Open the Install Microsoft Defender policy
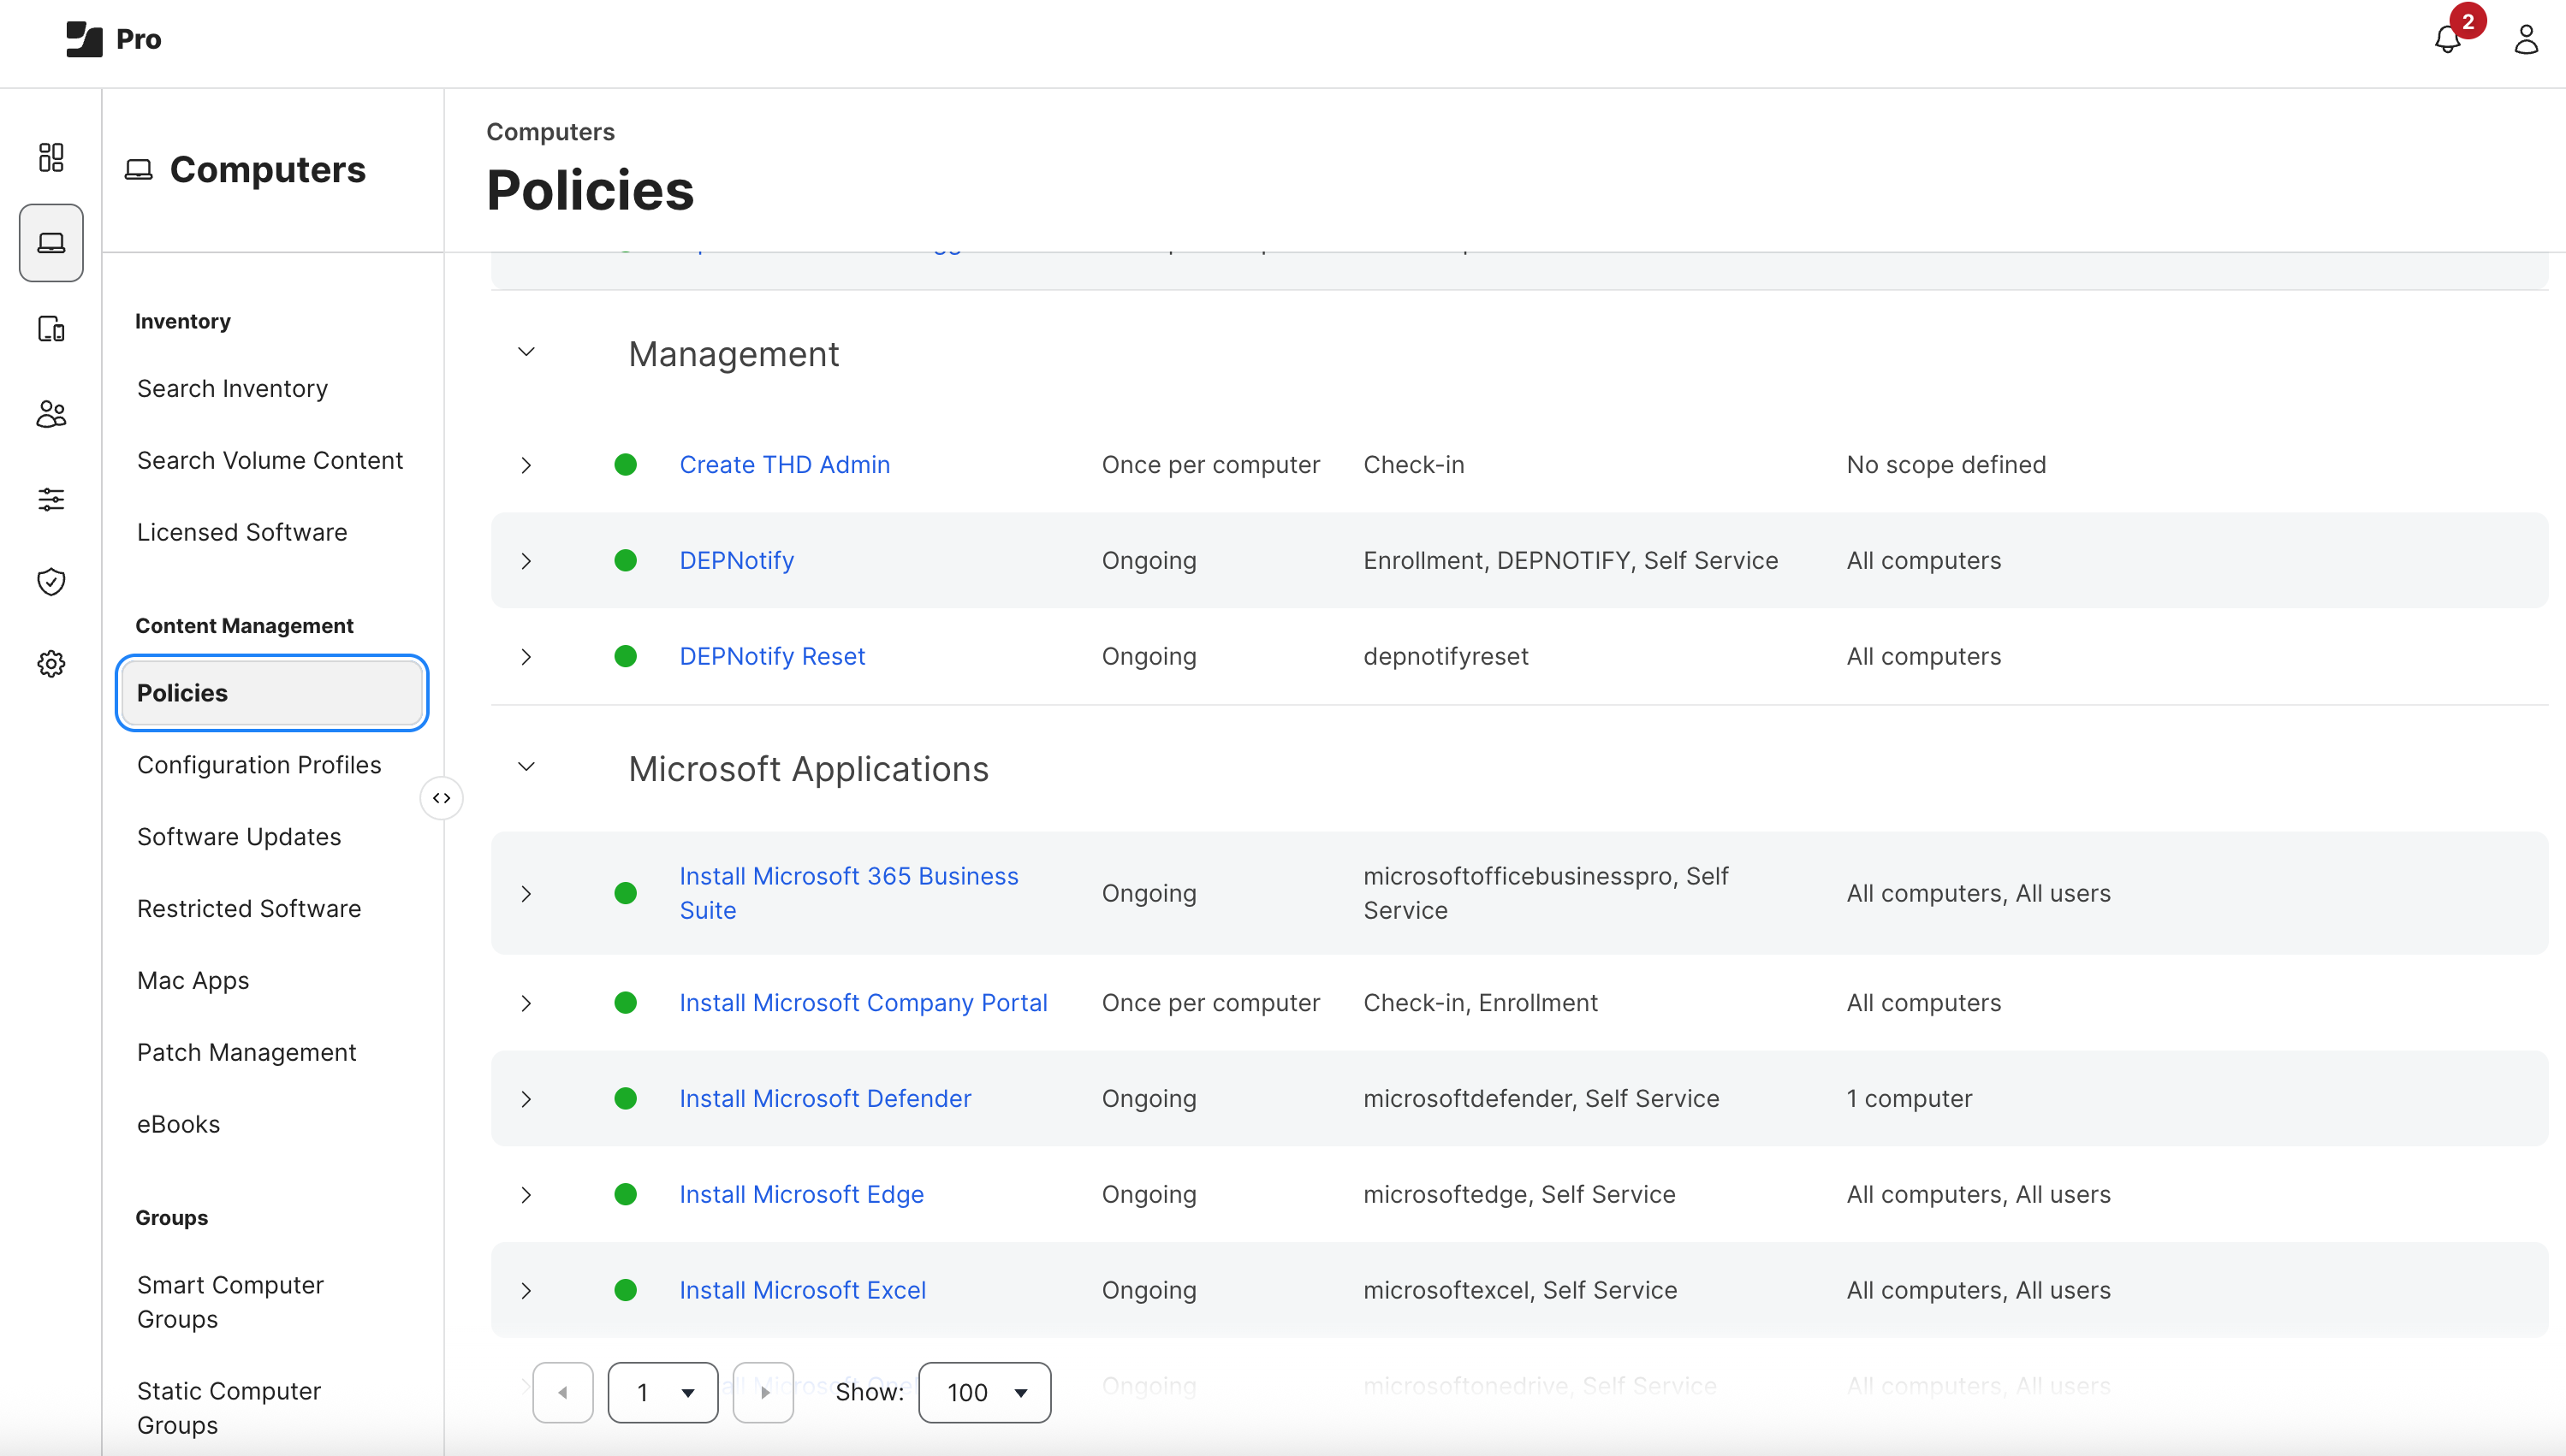Viewport: 2566px width, 1456px height. 824,1098
